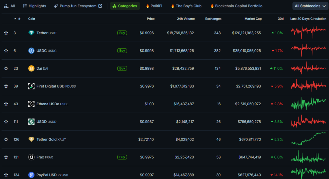This screenshot has height=179, width=329.
Task: Open the Tether Gold XAUT link
Action: coord(51,140)
